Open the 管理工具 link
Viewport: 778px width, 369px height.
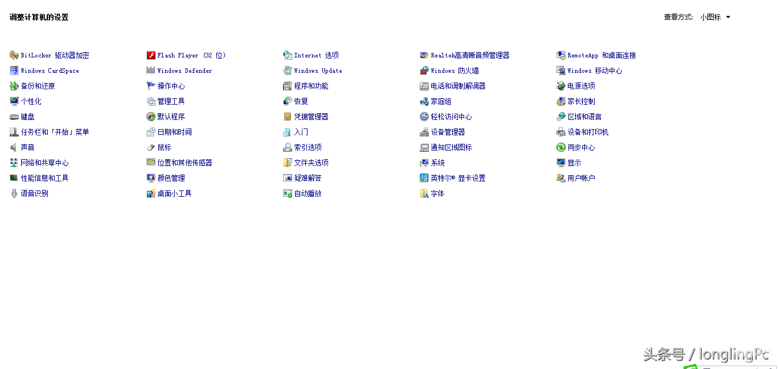(171, 101)
